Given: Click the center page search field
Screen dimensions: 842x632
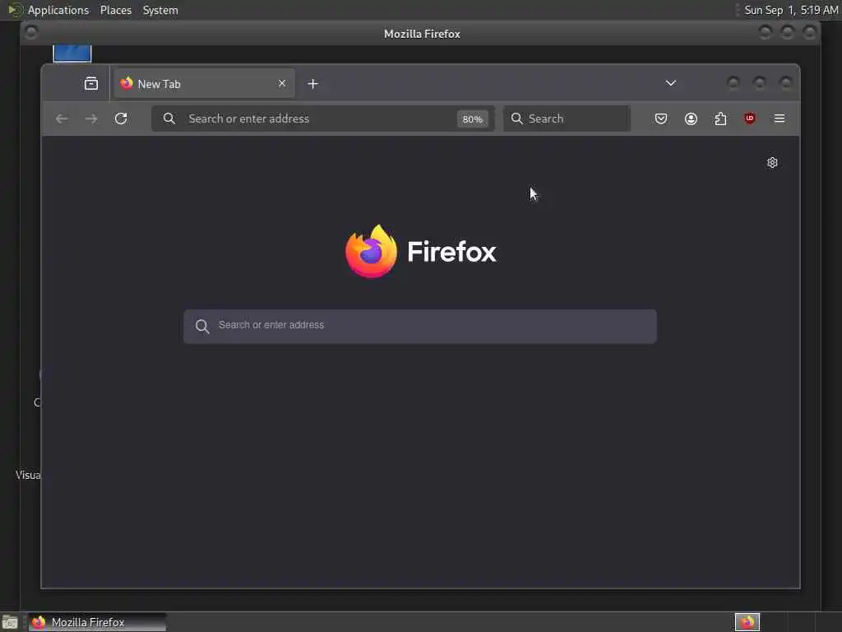Looking at the screenshot, I should [420, 326].
